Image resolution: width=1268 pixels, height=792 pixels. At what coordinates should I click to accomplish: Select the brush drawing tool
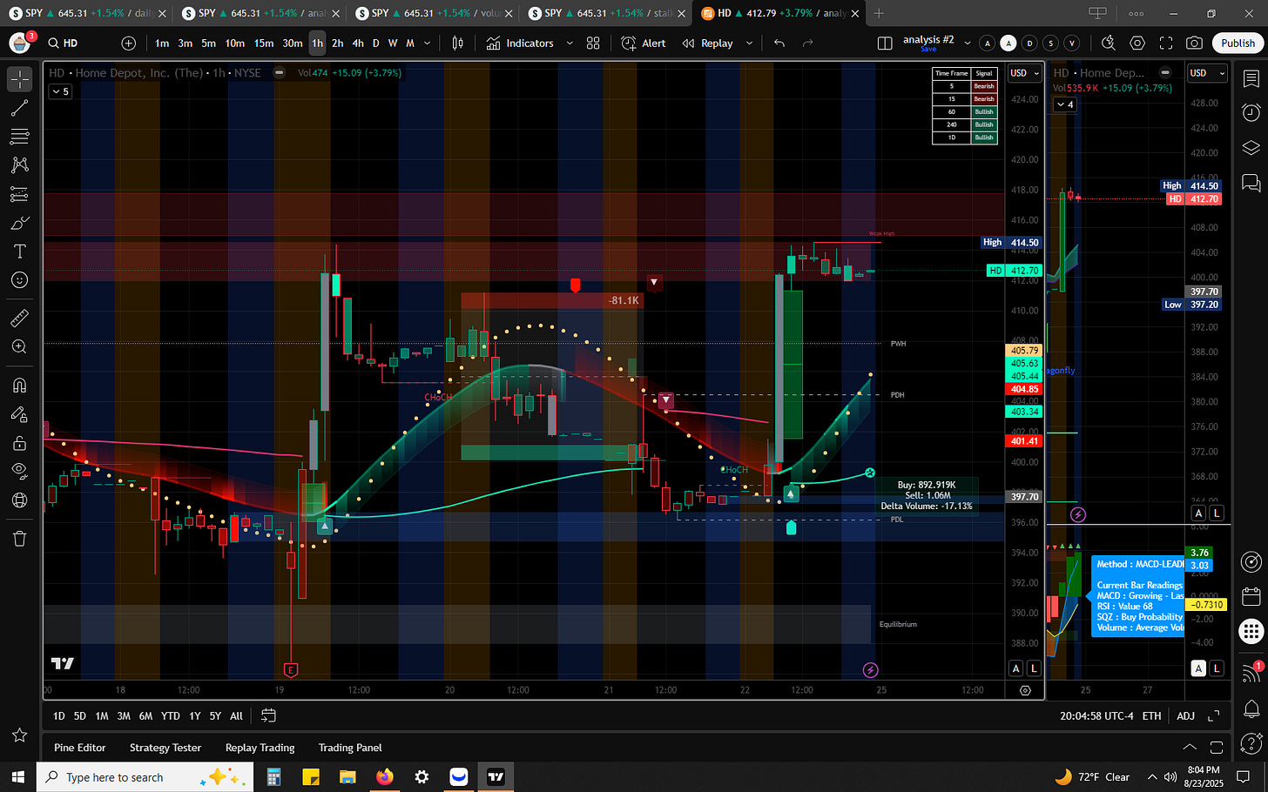19,223
